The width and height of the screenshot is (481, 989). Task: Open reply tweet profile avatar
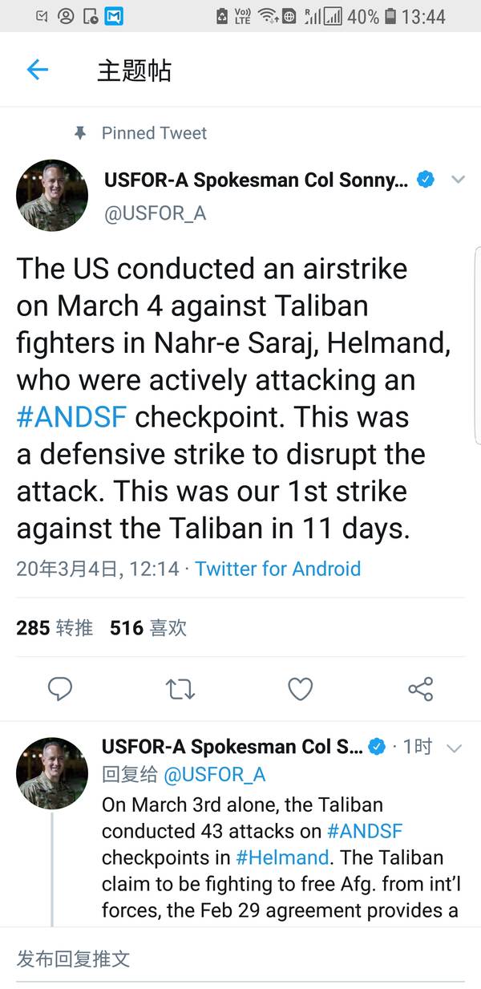(52, 773)
